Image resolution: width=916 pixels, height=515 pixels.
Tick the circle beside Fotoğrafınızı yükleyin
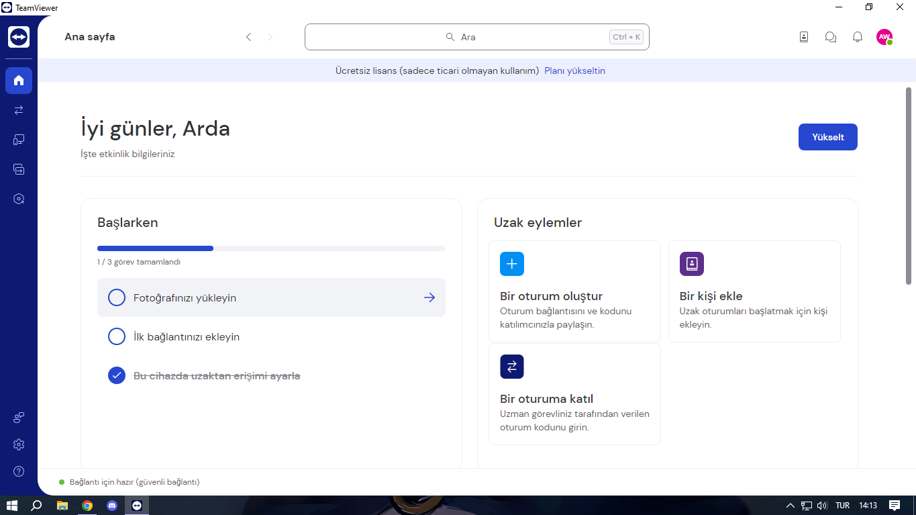pyautogui.click(x=117, y=297)
